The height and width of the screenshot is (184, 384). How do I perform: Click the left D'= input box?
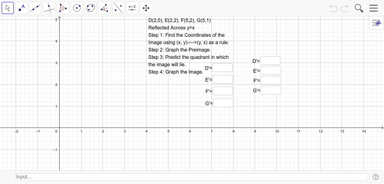223,68
